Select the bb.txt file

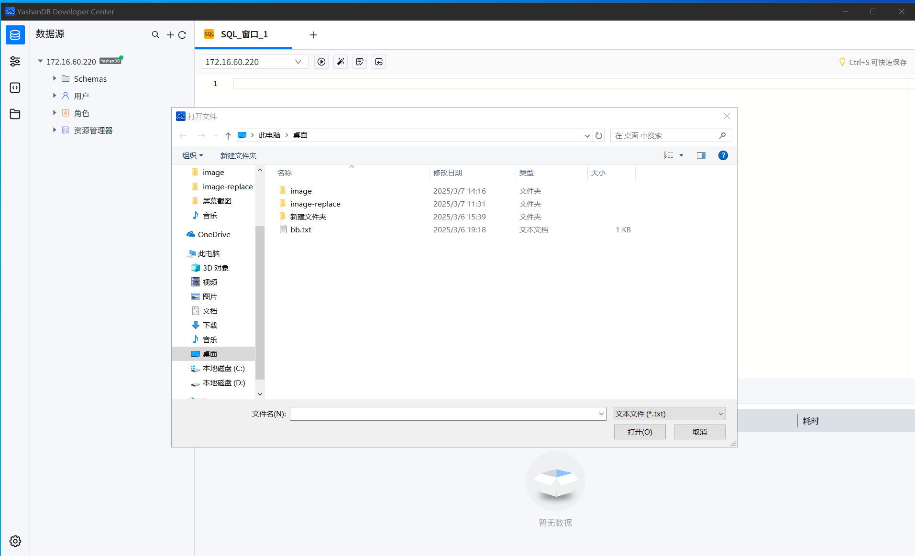pos(300,229)
